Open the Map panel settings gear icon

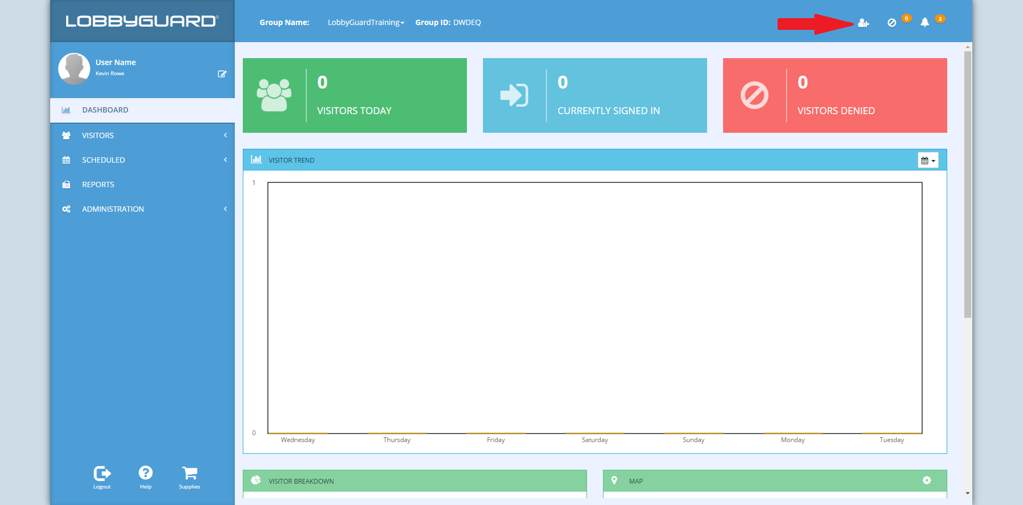[927, 480]
